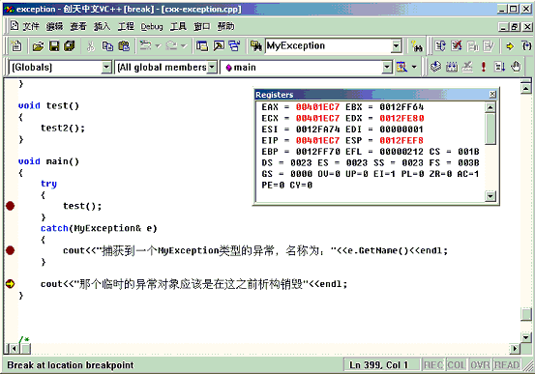The width and height of the screenshot is (535, 374).
Task: Close the Registers window
Action: pos(492,94)
